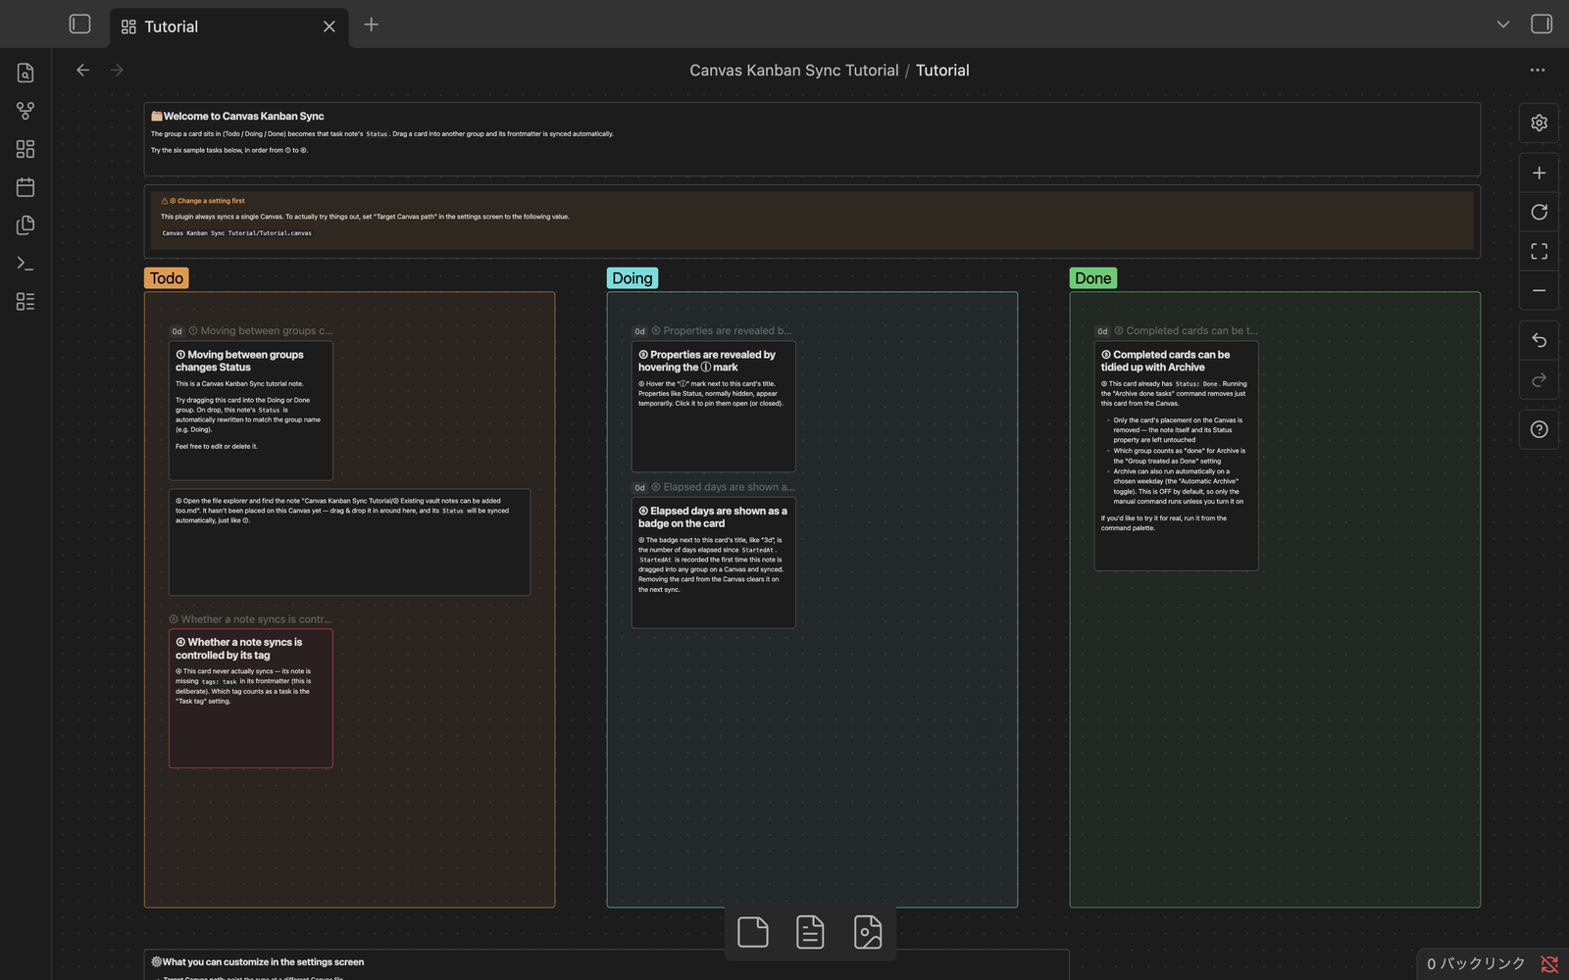
Task: Open the more options three-dot menu
Action: click(x=1538, y=70)
